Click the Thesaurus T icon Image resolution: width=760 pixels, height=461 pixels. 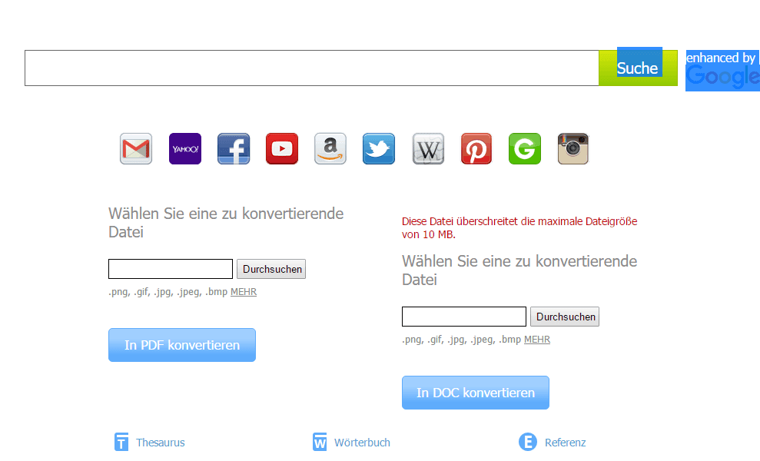(121, 442)
